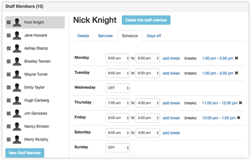Open Friday 8:00 am start dropdown
Screen dimensions: 251x160
[x=118, y=118]
